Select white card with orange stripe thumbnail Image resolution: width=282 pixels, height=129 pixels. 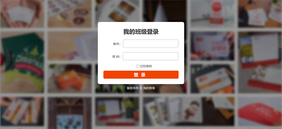212,79
